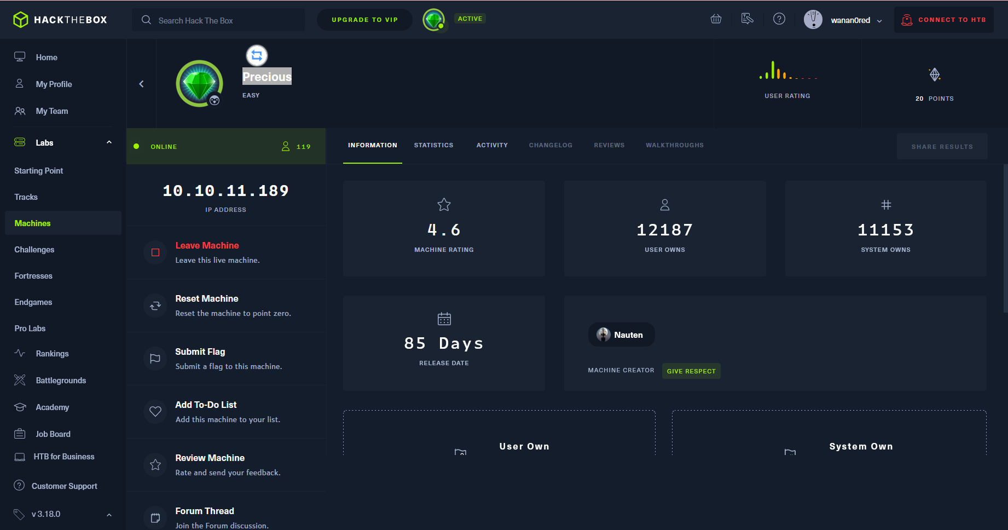
Task: Click the Upgrade to VIP button
Action: 364,20
